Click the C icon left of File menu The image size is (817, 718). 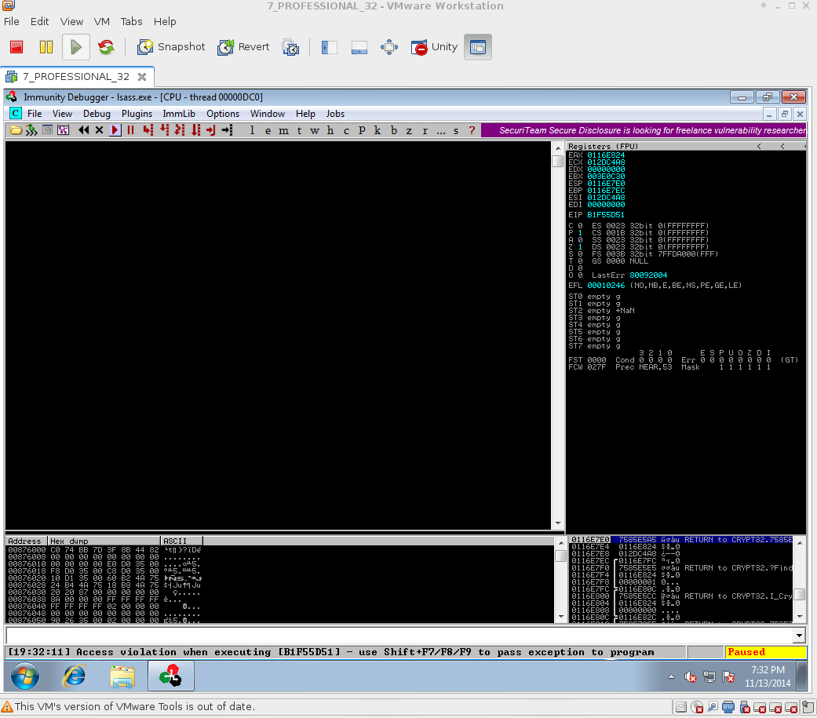16,114
